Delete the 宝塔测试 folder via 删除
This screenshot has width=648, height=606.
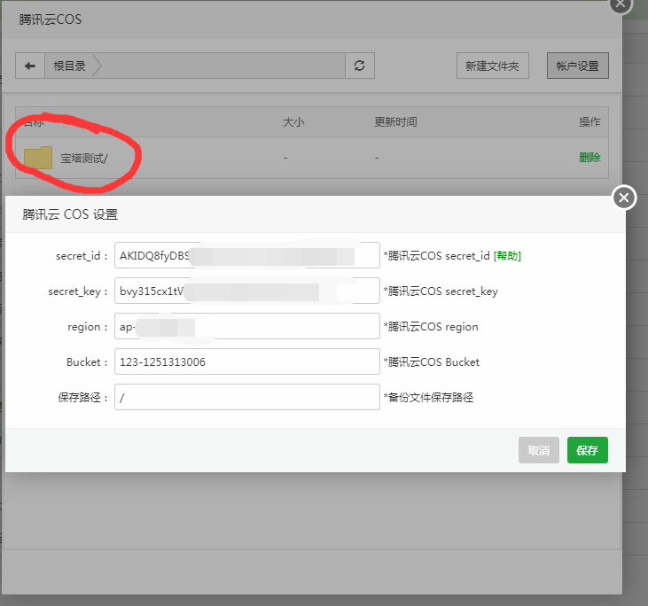click(x=589, y=158)
